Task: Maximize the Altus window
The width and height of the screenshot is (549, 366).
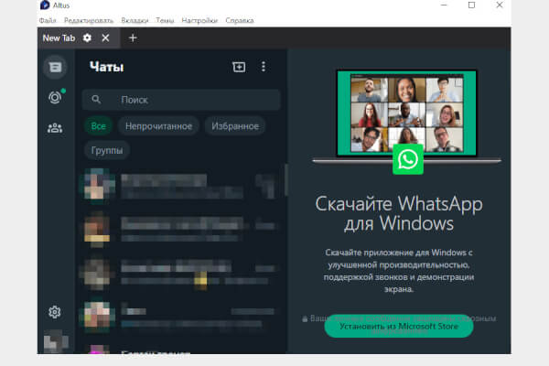Action: pos(471,5)
